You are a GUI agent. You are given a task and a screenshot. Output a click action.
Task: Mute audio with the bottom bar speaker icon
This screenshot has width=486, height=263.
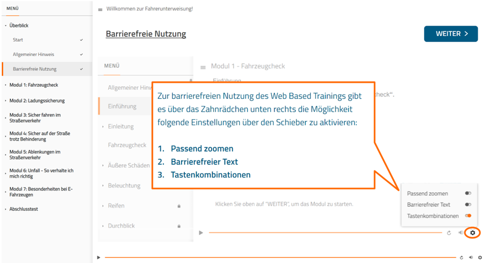click(x=471, y=258)
